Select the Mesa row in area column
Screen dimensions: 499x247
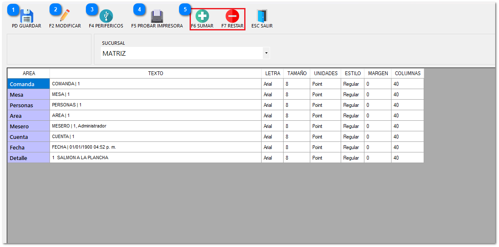coord(28,95)
